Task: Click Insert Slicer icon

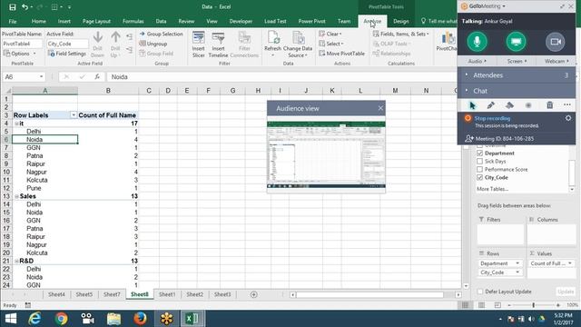Action: pos(199,38)
